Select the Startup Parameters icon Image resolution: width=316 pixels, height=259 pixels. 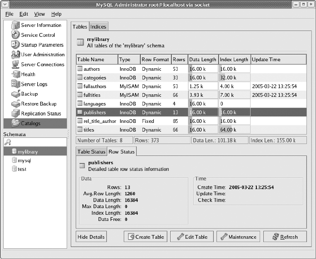pyautogui.click(x=15, y=45)
